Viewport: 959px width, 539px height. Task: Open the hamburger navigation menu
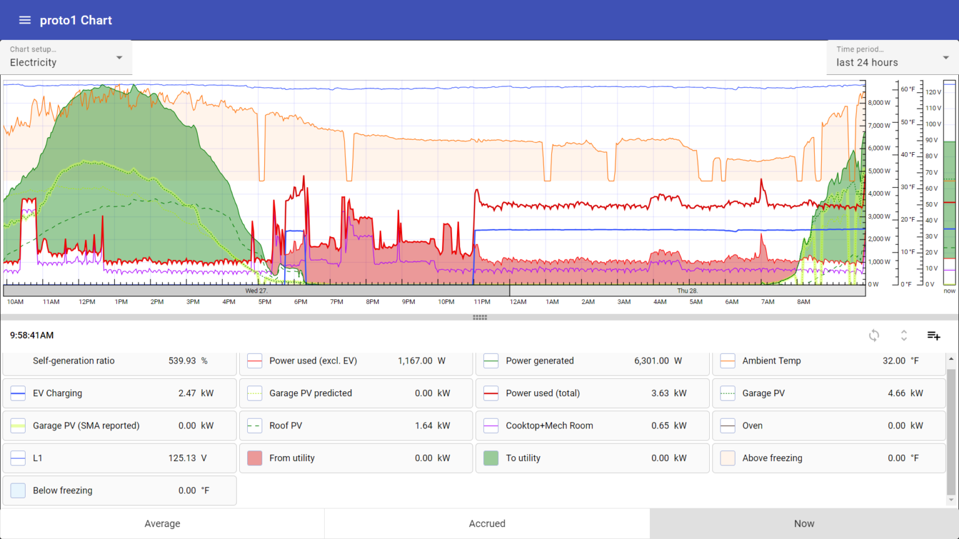[x=25, y=20]
